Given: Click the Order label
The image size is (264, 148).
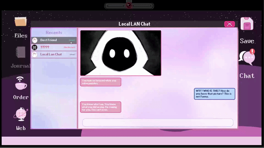Looking at the screenshot, I should coord(21,97).
